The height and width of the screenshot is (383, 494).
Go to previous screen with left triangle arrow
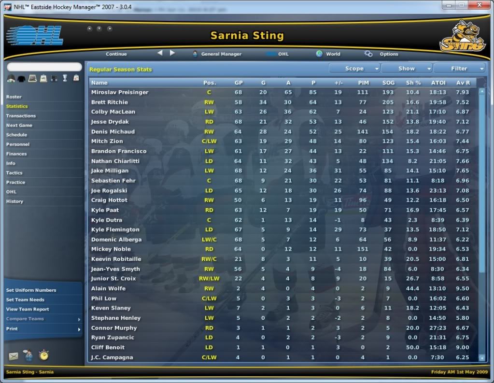tap(160, 53)
